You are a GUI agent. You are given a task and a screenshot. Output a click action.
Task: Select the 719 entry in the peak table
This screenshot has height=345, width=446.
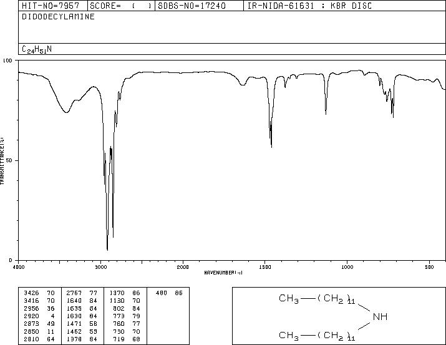[x=119, y=339]
